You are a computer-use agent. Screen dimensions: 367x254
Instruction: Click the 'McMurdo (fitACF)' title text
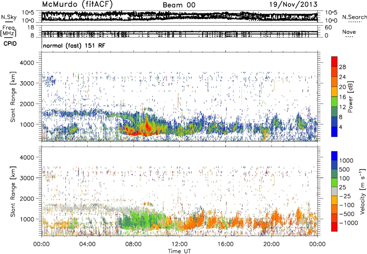pyautogui.click(x=77, y=5)
